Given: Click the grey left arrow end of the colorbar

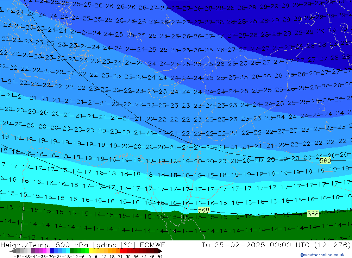Looking at the screenshot, I should [x=13, y=251].
